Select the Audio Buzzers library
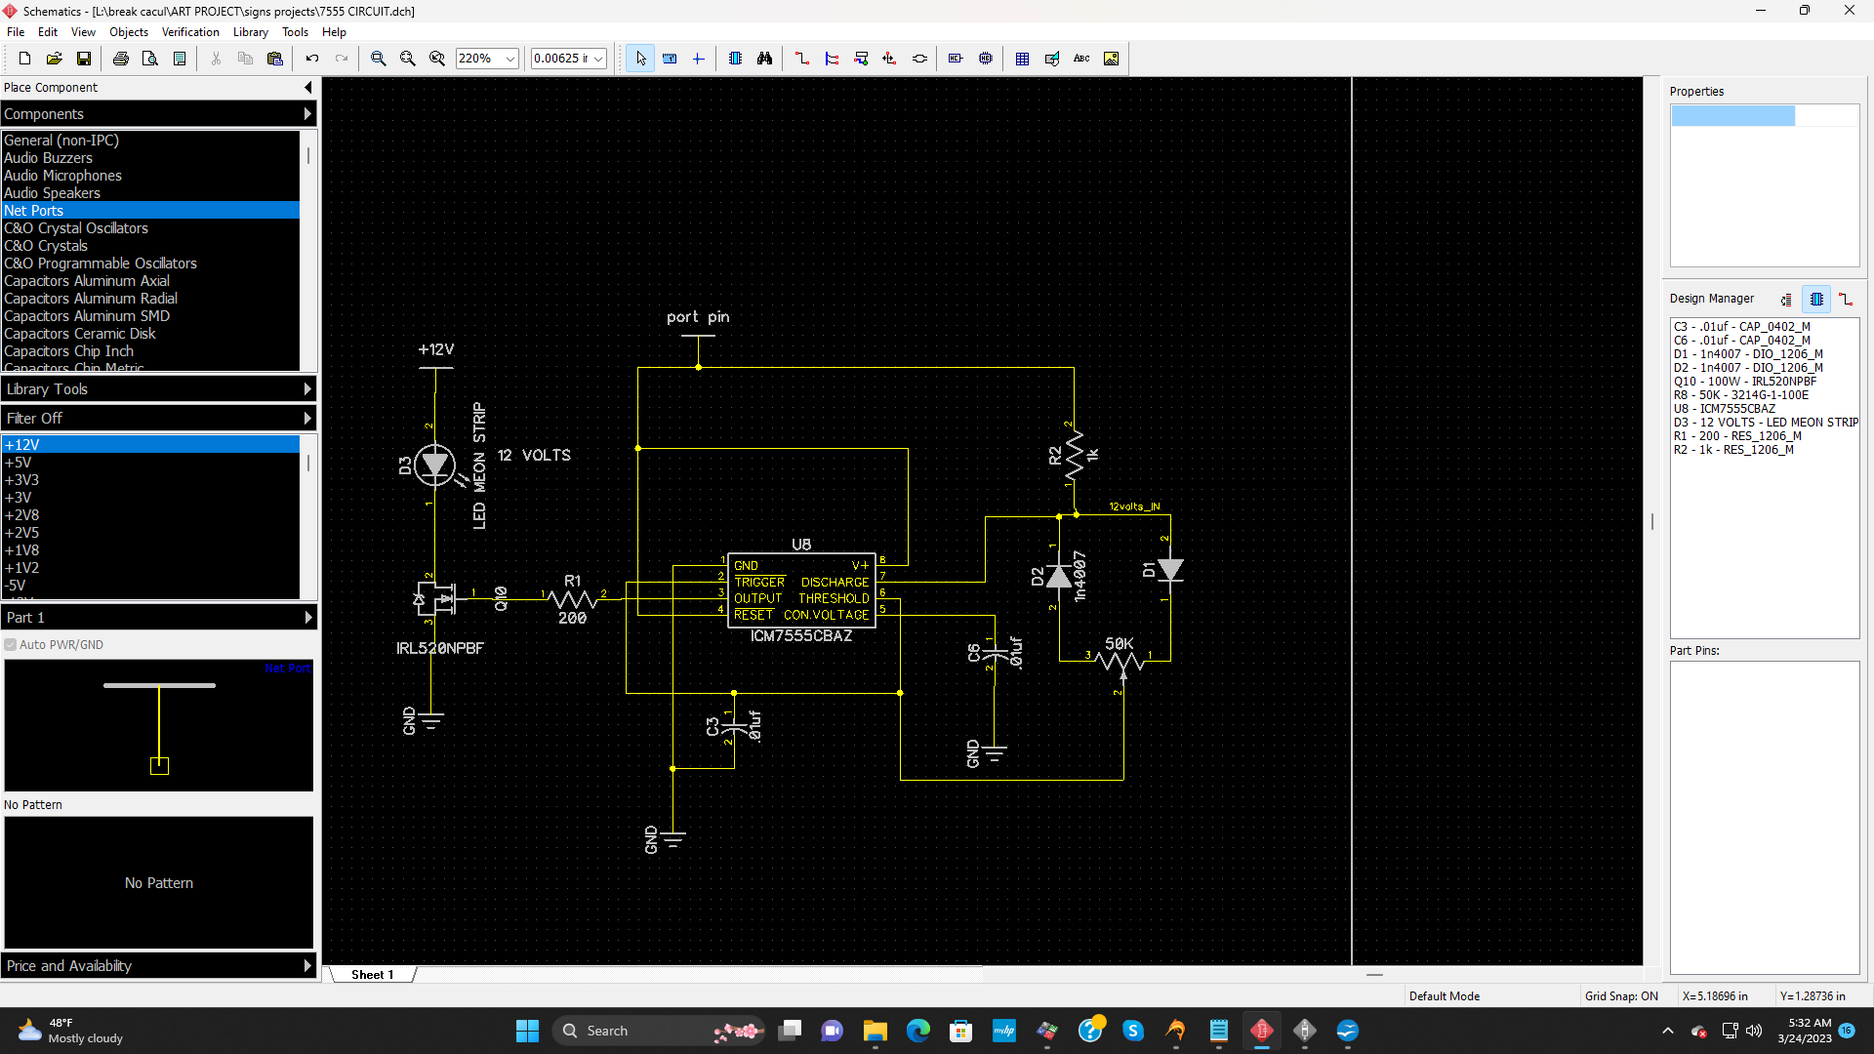Viewport: 1874px width, 1054px height. click(x=150, y=158)
